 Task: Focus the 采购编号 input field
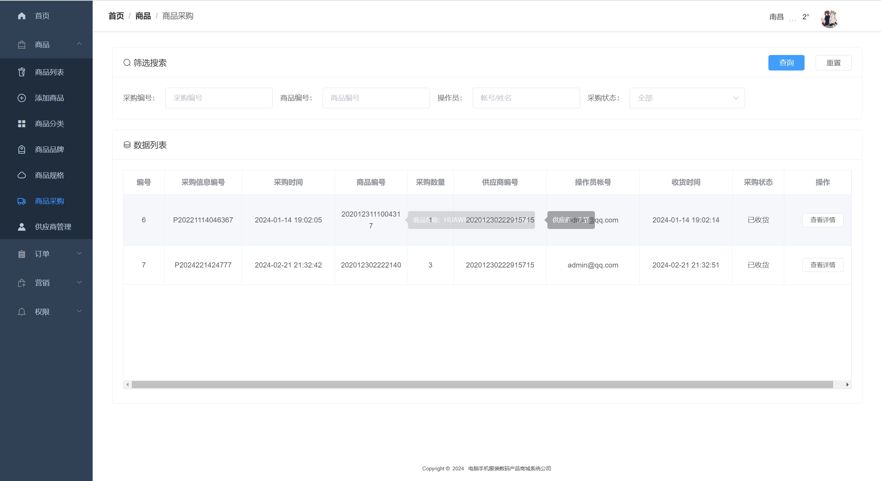pos(219,98)
